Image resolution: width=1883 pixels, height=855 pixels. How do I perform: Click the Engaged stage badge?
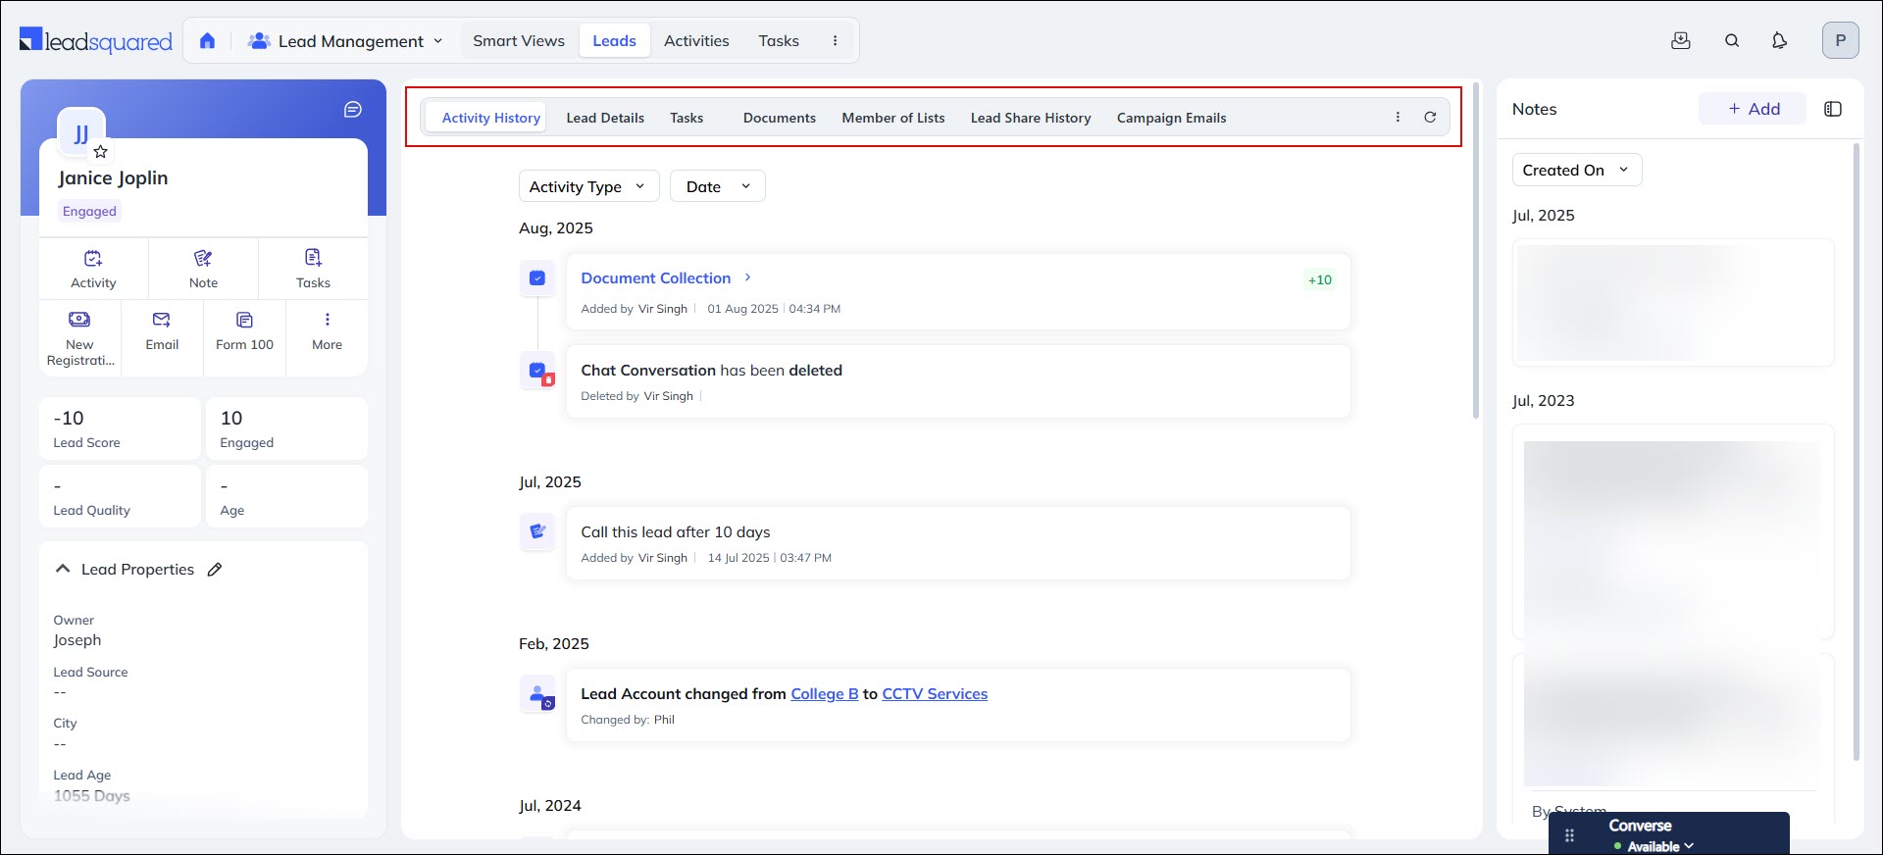pos(89,211)
